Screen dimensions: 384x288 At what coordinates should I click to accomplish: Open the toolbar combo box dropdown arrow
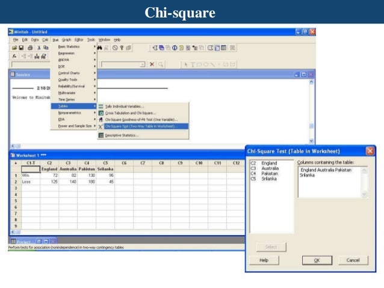[142, 64]
